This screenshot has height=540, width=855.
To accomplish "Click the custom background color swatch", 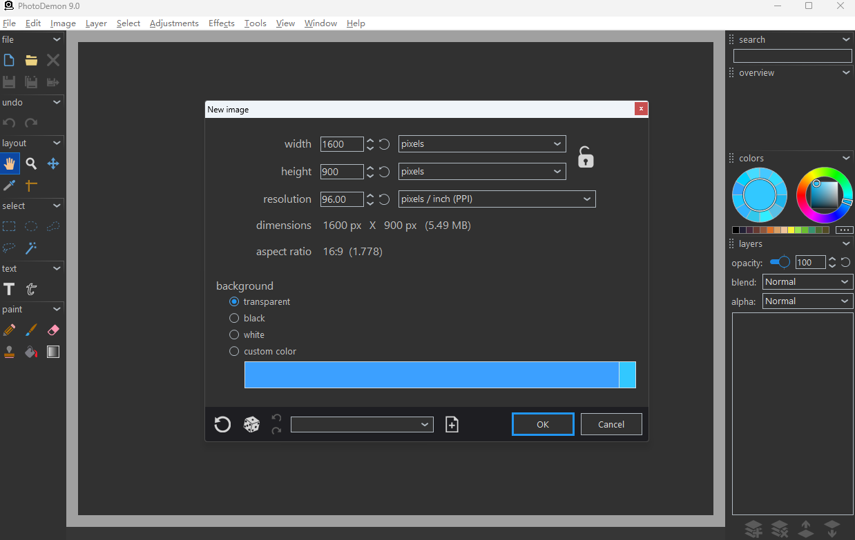I will pyautogui.click(x=432, y=374).
